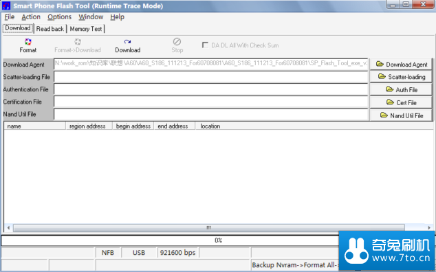This screenshot has width=436, height=272.
Task: Click the Format->Download toolbar icon
Action: [78, 42]
